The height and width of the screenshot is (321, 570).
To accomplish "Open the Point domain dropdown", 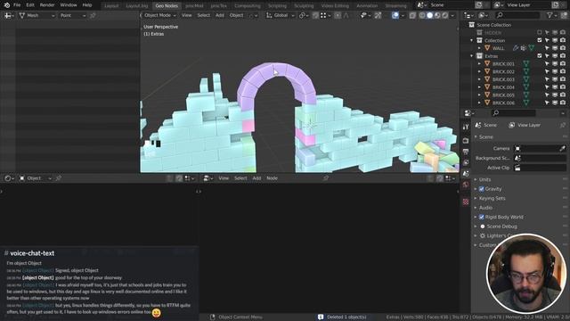I will pos(73,16).
